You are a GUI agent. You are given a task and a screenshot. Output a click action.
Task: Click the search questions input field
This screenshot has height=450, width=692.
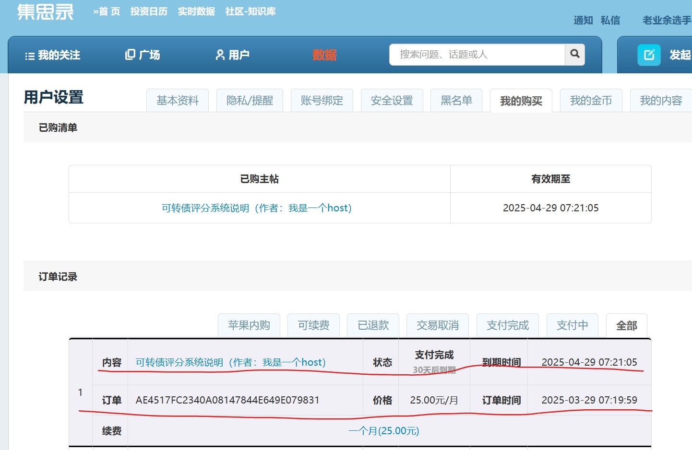(477, 55)
